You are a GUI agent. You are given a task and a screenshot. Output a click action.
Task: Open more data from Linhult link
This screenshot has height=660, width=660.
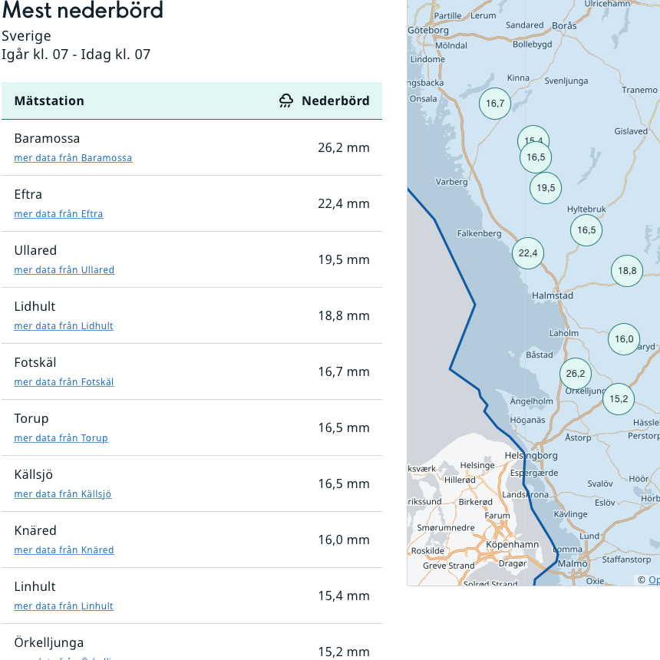tap(64, 606)
